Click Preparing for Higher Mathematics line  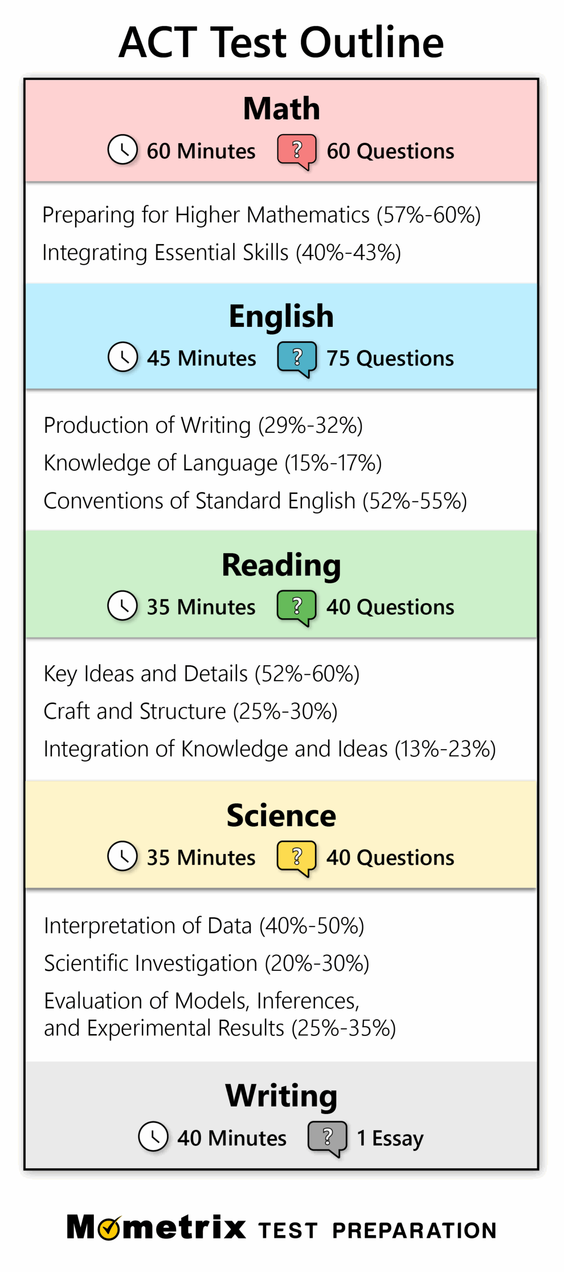click(261, 215)
